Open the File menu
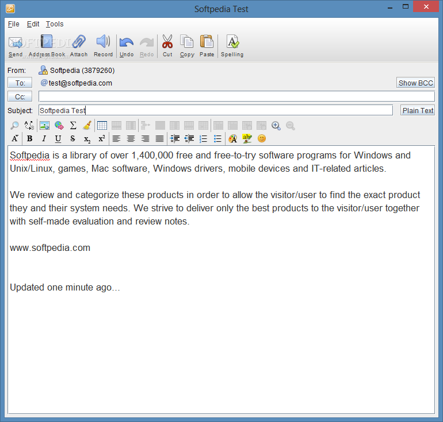Image resolution: width=443 pixels, height=422 pixels. click(x=14, y=24)
